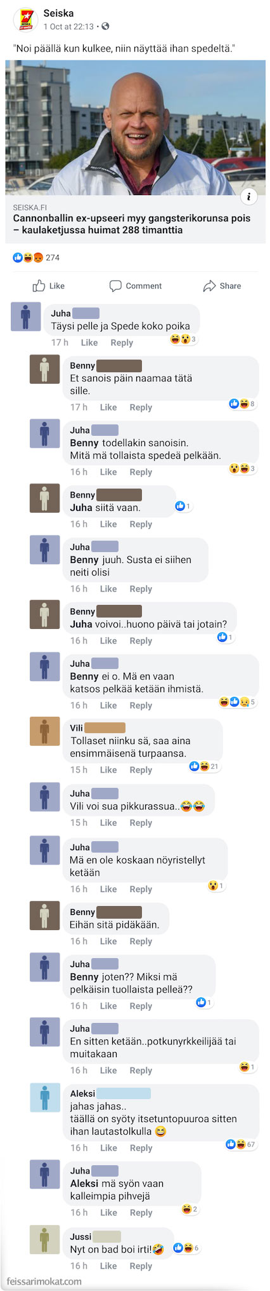This screenshot has height=1291, width=270.
Task: Click the public globe icon by post date
Action: click(x=105, y=27)
